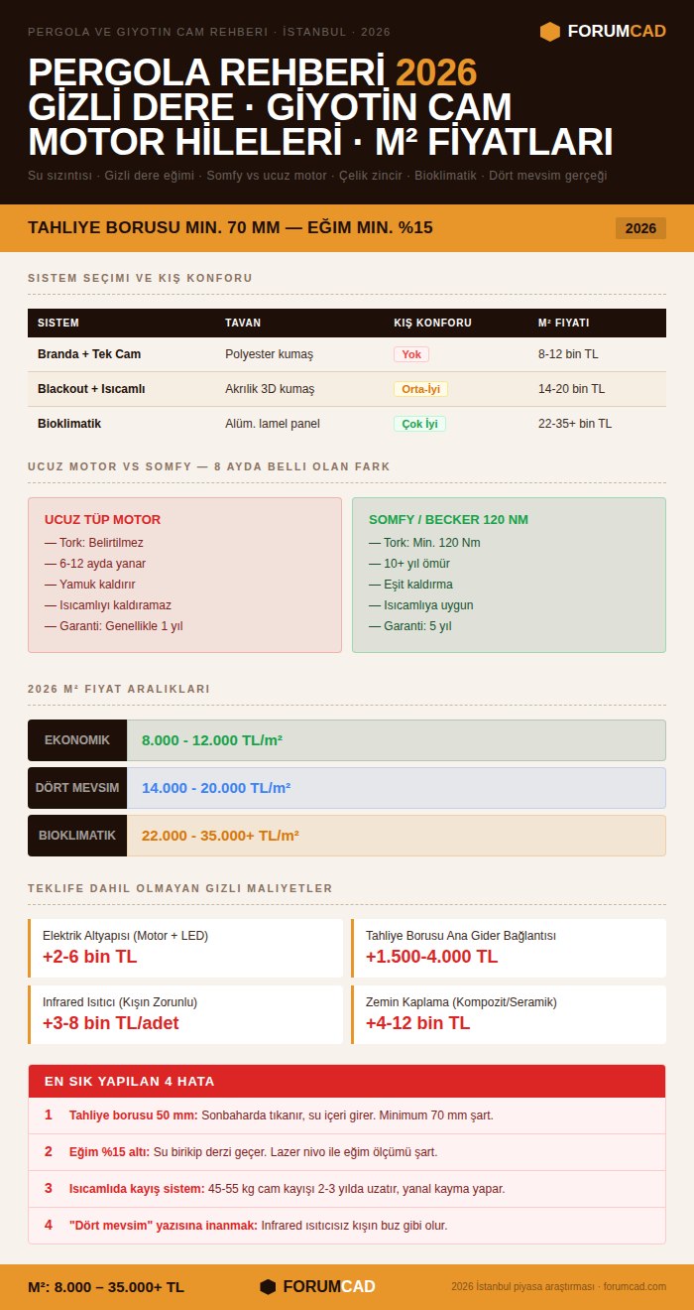Click the 'PERGOLA REHBERİ 2026' main title
Viewport: 694px width, 1310px height.
coord(253,73)
